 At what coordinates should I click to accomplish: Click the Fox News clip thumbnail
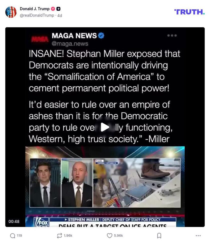(x=105, y=186)
